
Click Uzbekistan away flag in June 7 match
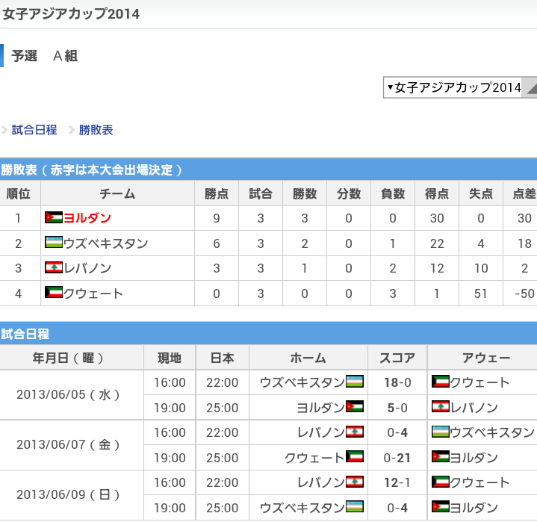(x=441, y=431)
